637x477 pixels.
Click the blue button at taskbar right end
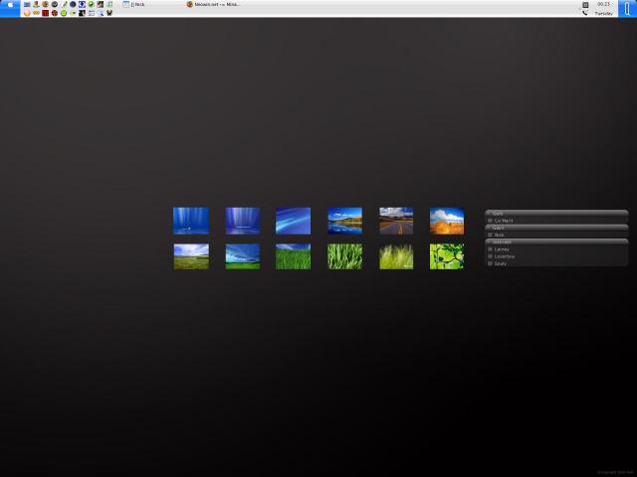click(x=627, y=8)
